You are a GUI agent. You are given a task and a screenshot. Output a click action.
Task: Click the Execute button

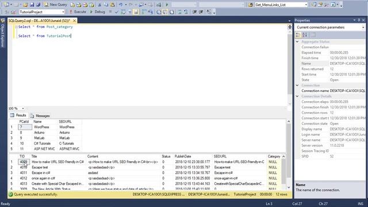point(78,11)
